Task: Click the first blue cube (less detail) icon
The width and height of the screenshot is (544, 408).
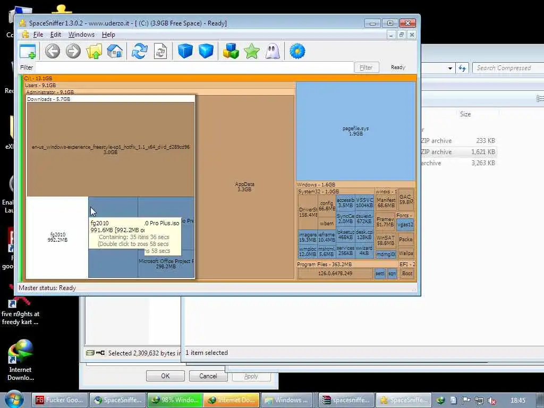Action: pos(185,51)
